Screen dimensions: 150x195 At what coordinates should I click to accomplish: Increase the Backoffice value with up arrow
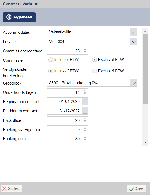click(85, 119)
